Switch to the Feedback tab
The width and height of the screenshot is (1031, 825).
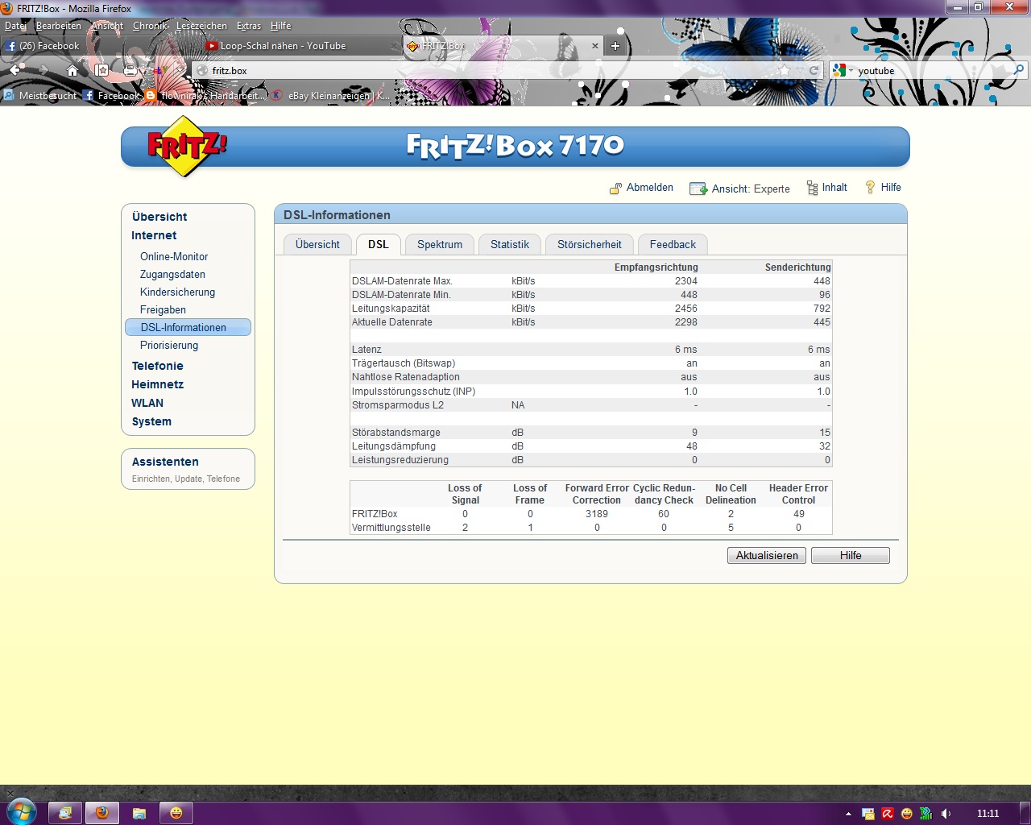click(673, 244)
